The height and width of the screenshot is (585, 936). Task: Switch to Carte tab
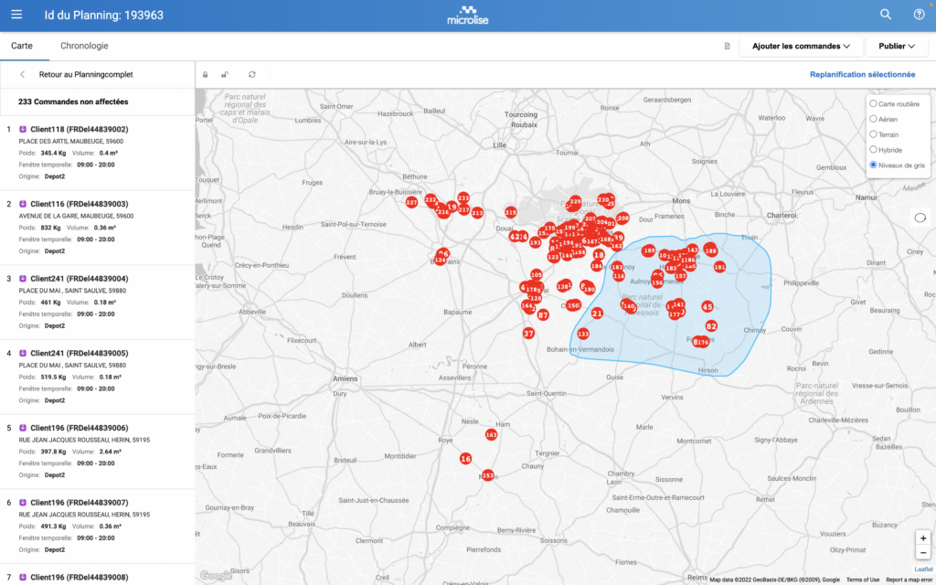click(22, 46)
